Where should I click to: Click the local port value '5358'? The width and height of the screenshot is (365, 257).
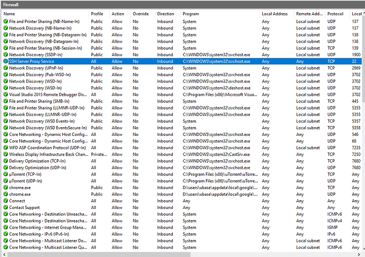coord(356,128)
